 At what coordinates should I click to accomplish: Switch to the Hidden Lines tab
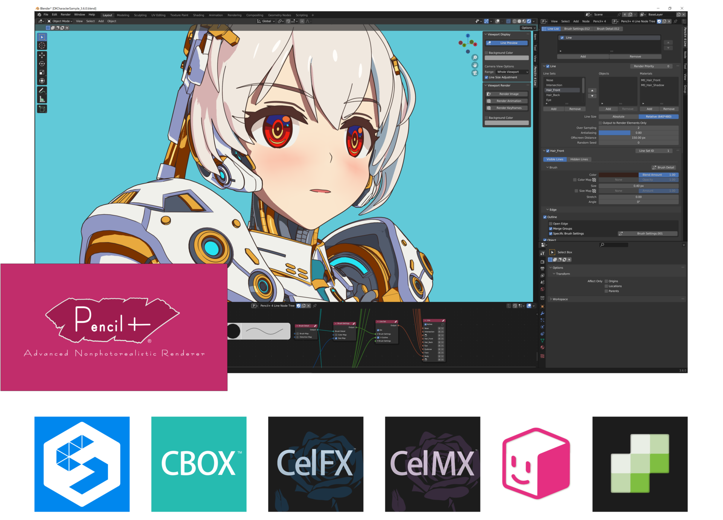click(579, 159)
